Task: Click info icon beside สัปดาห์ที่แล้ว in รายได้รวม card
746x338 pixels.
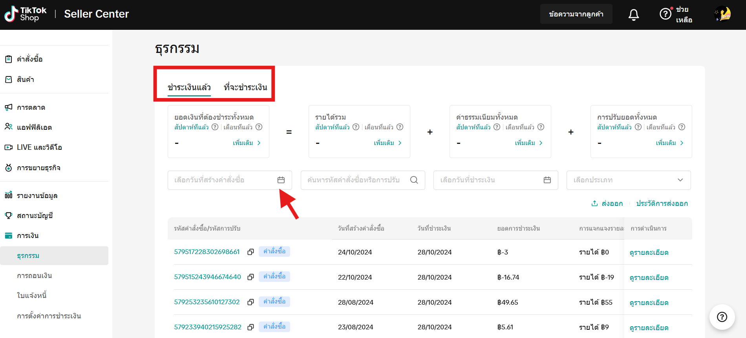Action: [x=356, y=127]
